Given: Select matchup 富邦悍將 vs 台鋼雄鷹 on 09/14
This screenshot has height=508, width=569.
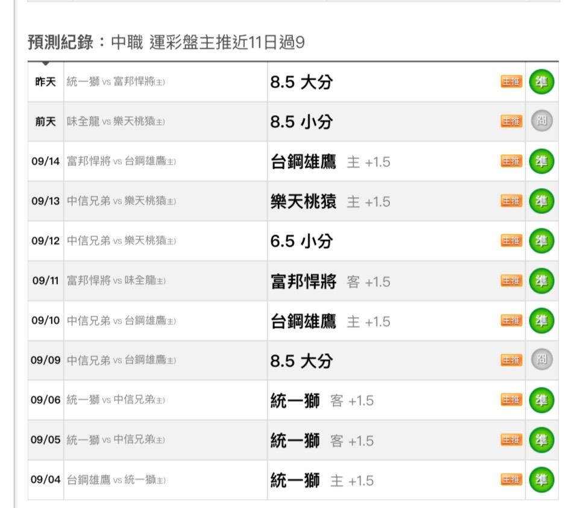Looking at the screenshot, I should 121,161.
